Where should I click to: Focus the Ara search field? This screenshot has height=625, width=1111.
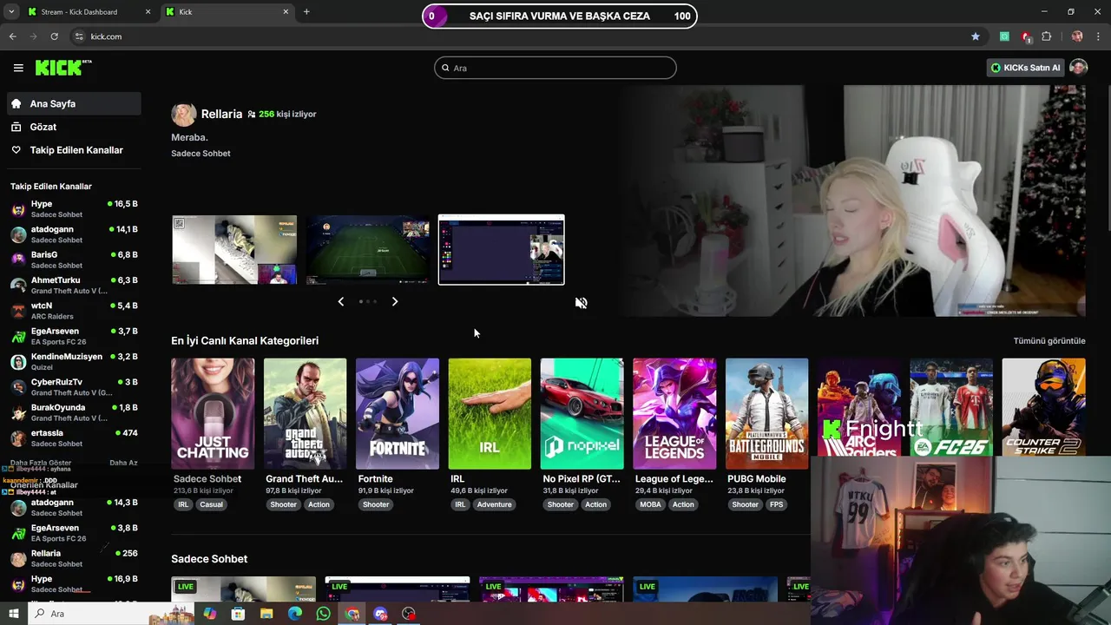pyautogui.click(x=555, y=68)
